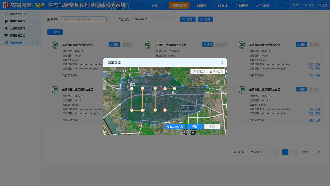The image size is (330, 186).
Task: Click waypoint 7 on the flight route
Action: click(165, 110)
